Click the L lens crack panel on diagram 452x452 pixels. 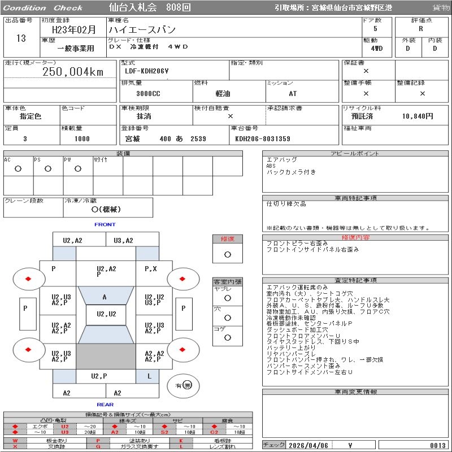click(x=149, y=376)
